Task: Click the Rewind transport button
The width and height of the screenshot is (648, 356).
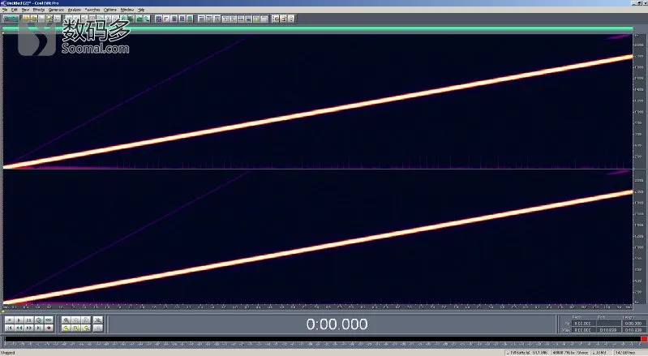Action: point(19,328)
